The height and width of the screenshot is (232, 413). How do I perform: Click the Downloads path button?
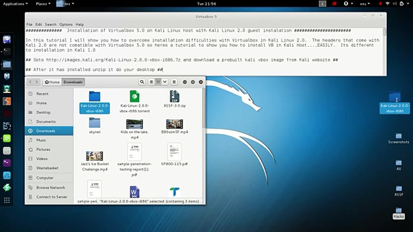pyautogui.click(x=73, y=82)
